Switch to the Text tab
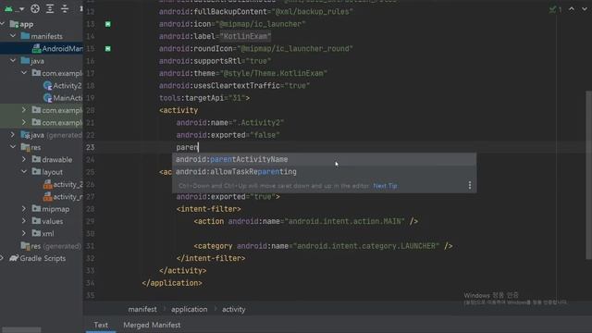The width and height of the screenshot is (592, 333). (101, 325)
